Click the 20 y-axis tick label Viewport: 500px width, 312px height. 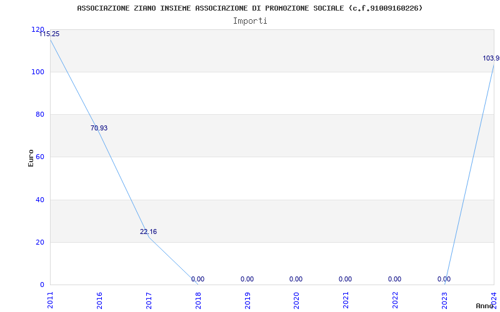coord(40,242)
